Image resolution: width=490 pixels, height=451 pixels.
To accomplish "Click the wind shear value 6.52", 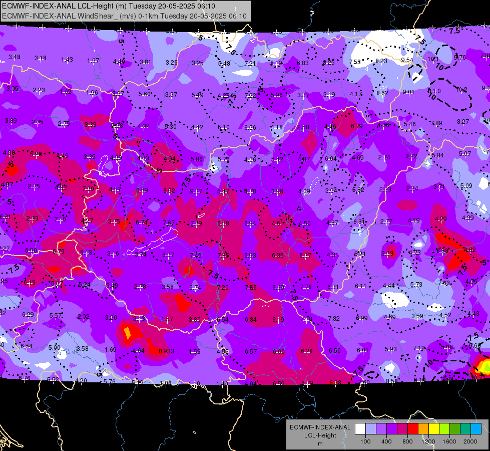I will pos(169,190).
